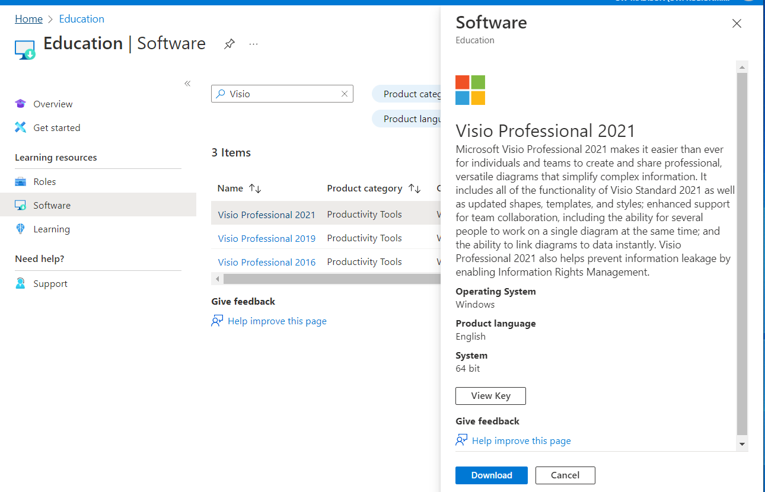Click the Windows Operating System value
765x492 pixels.
(x=475, y=304)
